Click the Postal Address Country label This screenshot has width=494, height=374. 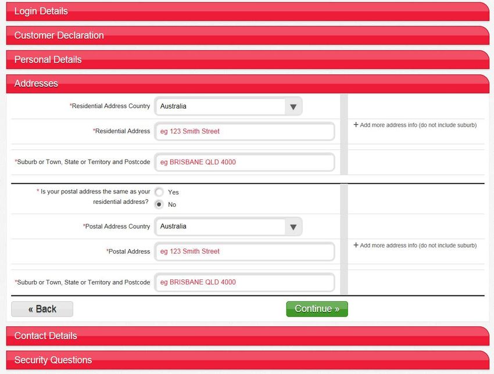click(x=117, y=226)
